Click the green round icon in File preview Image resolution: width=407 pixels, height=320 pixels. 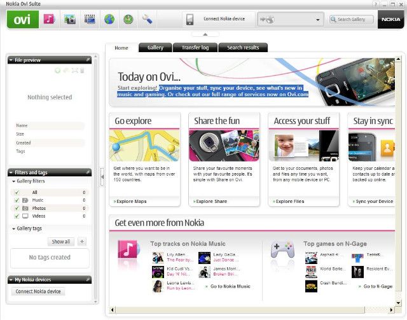click(x=58, y=70)
